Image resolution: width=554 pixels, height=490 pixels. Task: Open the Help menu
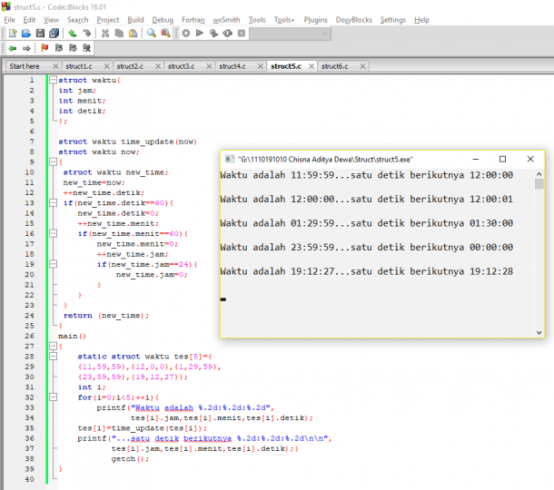tap(421, 20)
